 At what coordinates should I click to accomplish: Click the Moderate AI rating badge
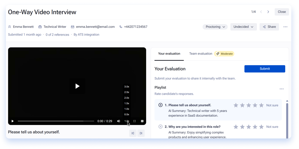pos(224,54)
